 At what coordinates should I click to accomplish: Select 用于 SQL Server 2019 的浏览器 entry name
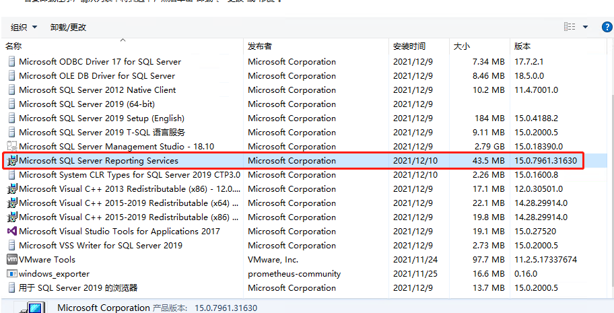78,287
